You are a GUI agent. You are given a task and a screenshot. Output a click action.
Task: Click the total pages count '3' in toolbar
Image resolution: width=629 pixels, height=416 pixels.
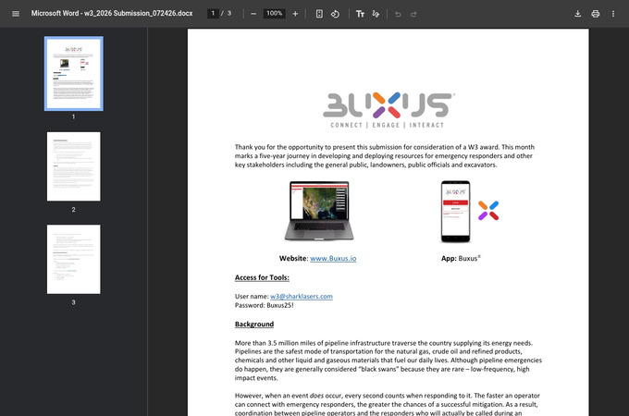pos(229,13)
